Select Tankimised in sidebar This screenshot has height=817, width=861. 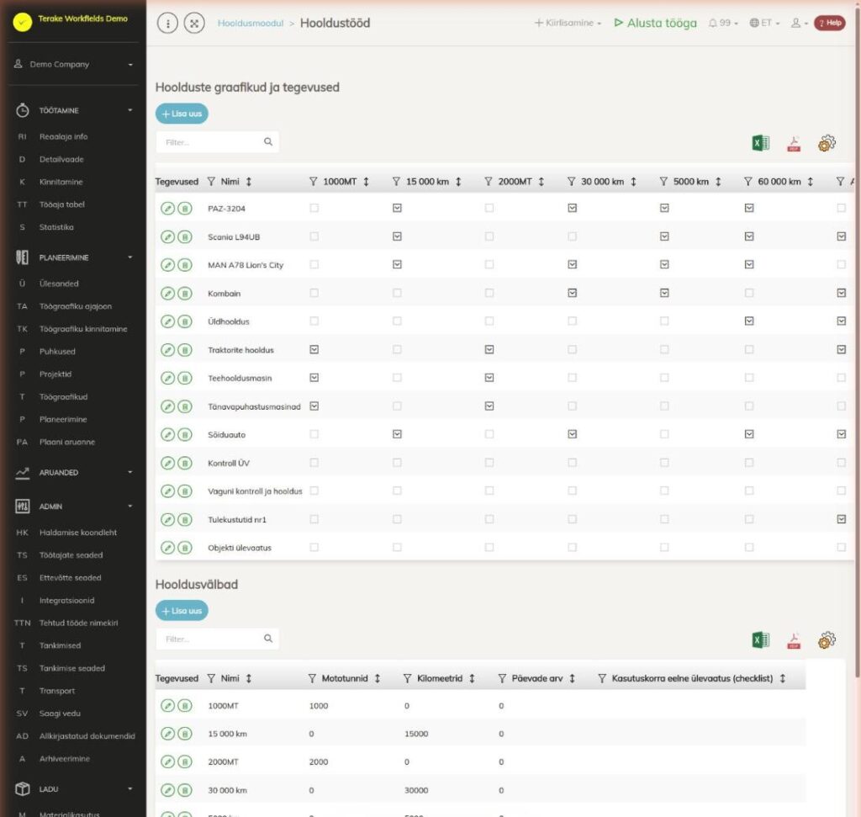pyautogui.click(x=60, y=645)
